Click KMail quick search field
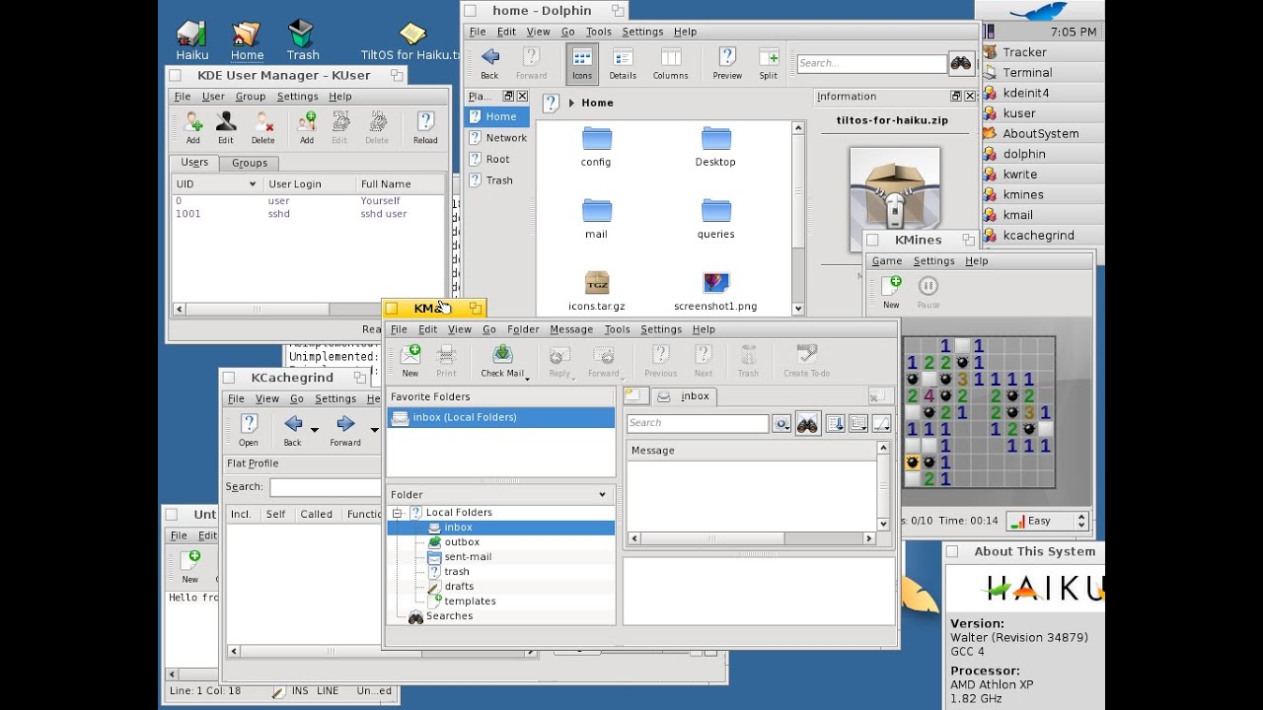Screen dimensions: 1263x710 tap(698, 423)
